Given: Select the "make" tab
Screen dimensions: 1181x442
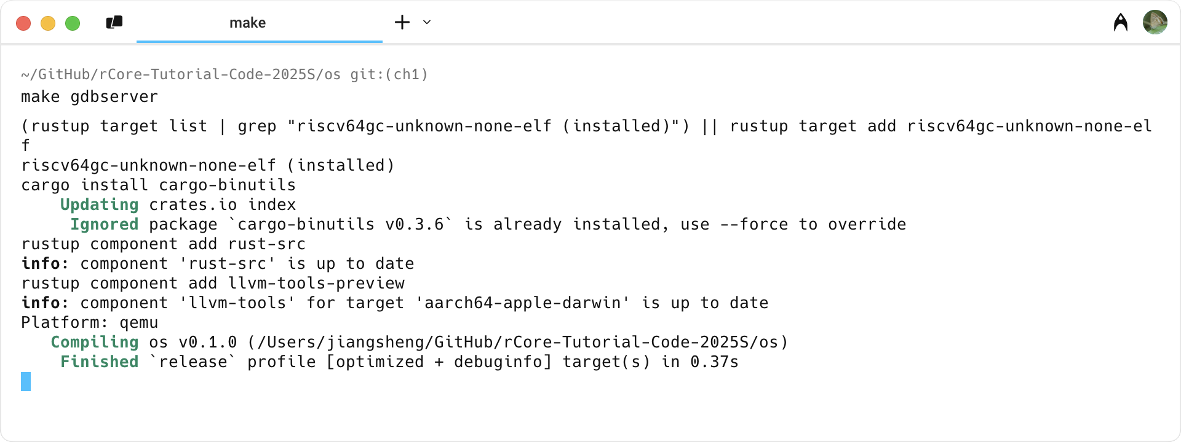Looking at the screenshot, I should pos(247,23).
